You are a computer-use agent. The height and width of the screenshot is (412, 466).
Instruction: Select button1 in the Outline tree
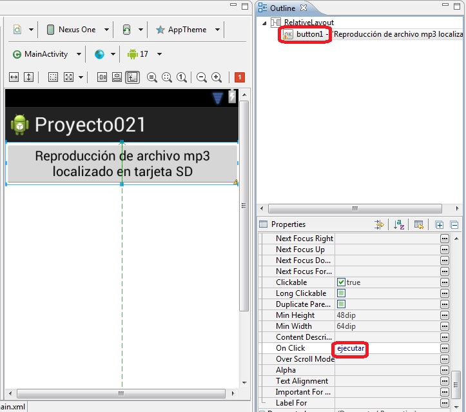tap(309, 34)
